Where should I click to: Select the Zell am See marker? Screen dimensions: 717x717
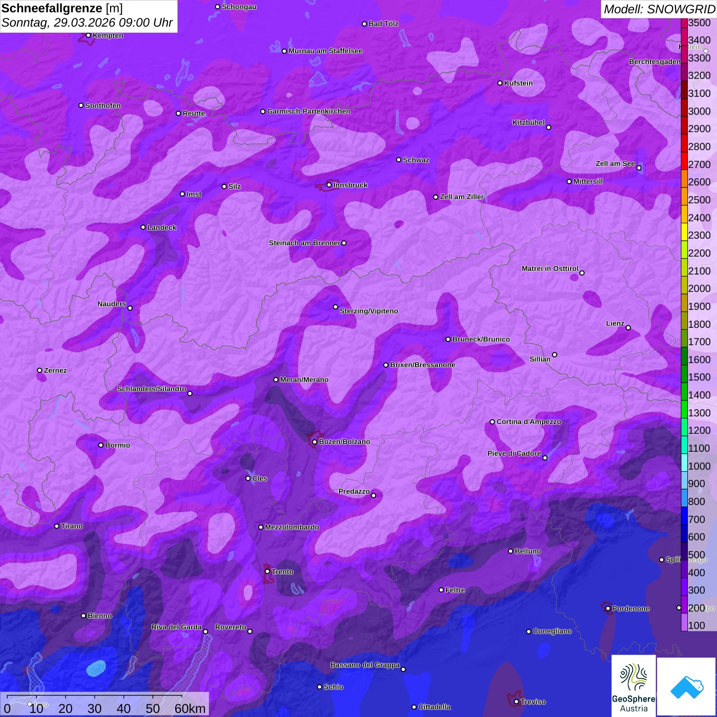point(639,168)
